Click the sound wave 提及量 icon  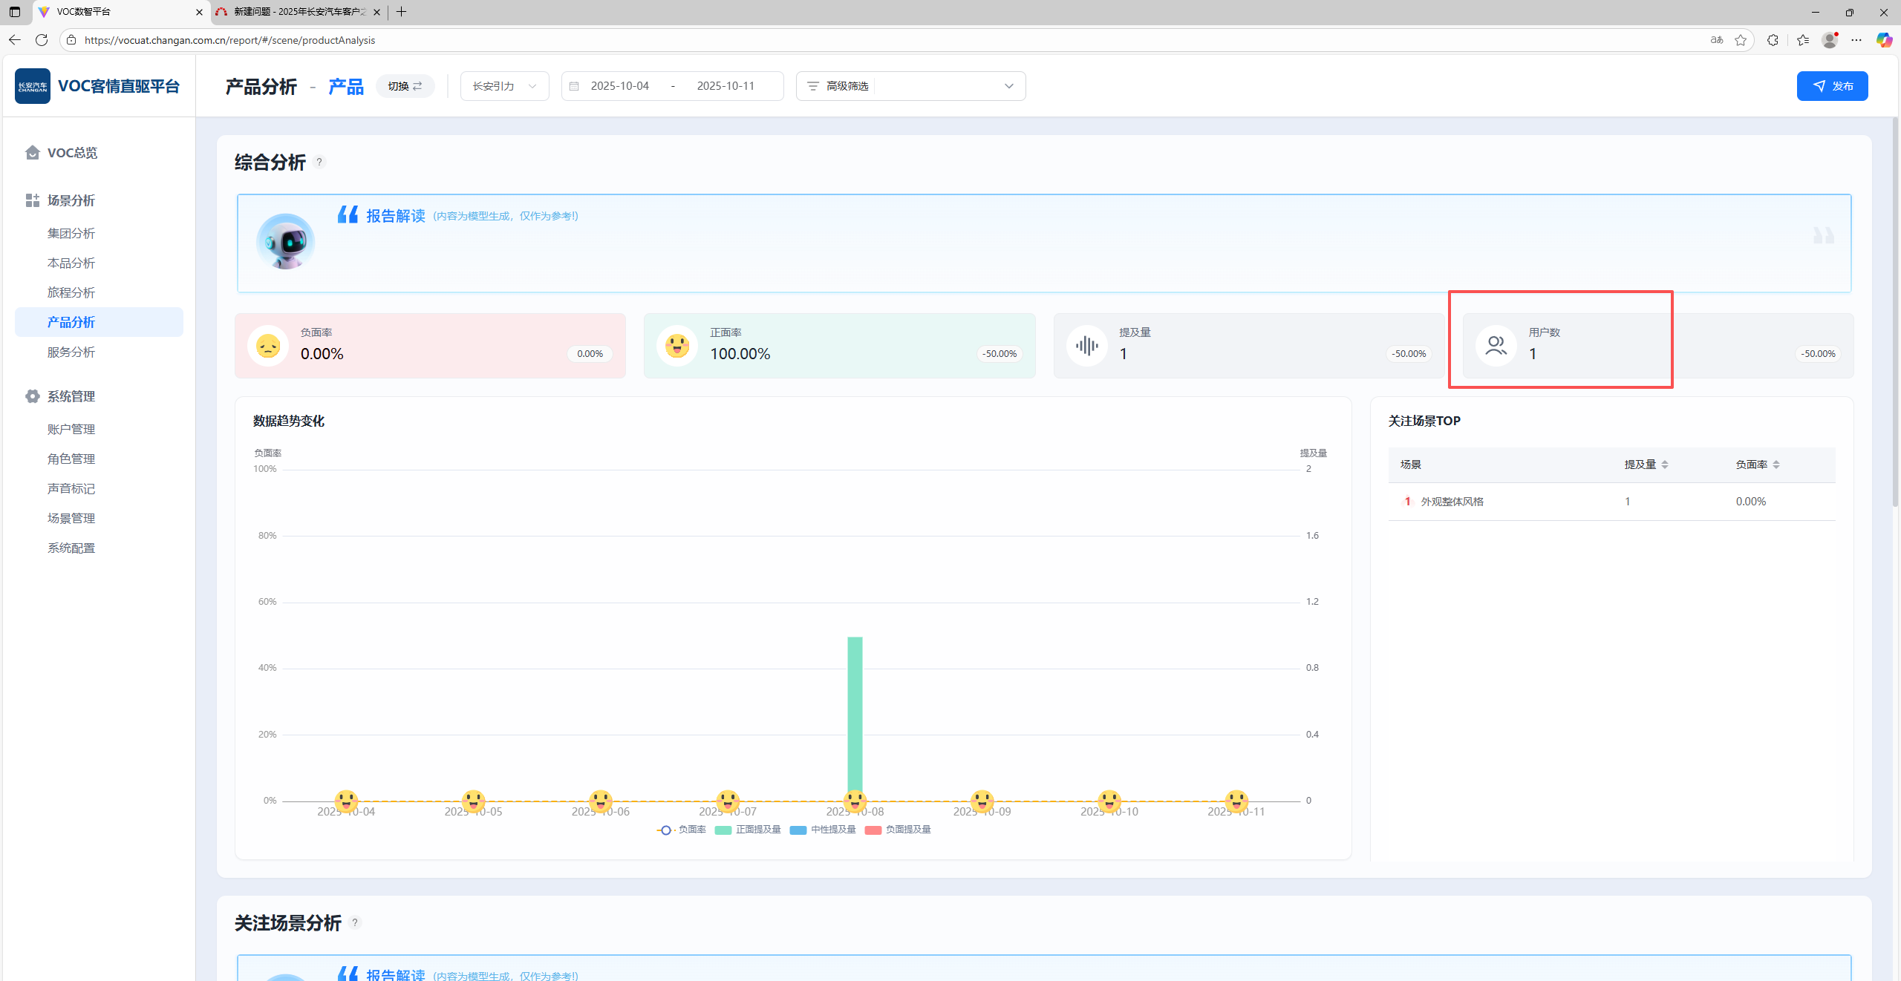(1086, 346)
